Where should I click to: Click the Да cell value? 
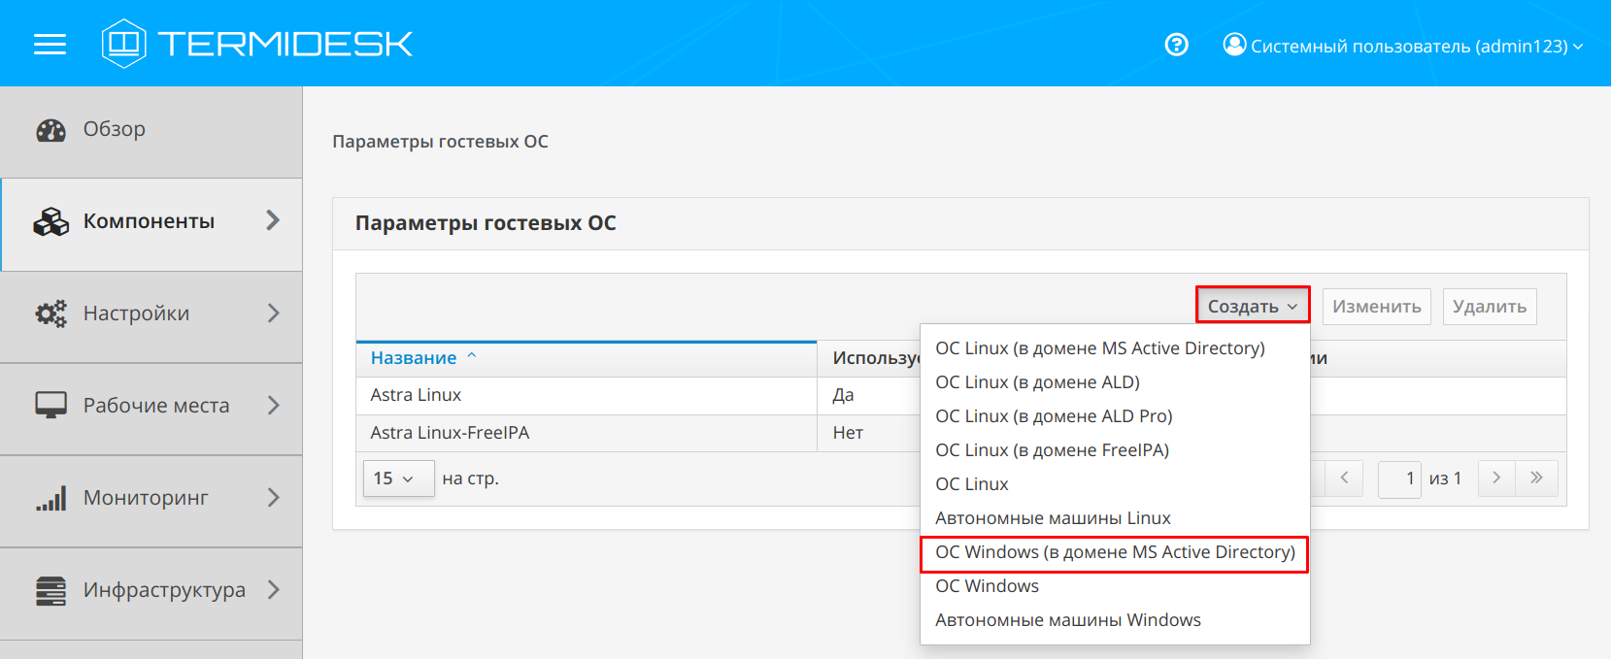[843, 396]
